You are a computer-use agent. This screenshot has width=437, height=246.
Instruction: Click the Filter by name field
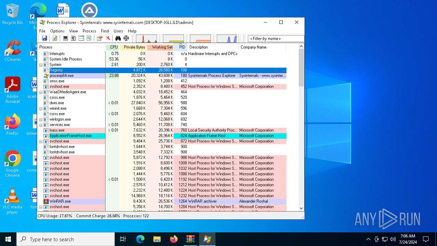pyautogui.click(x=276, y=39)
